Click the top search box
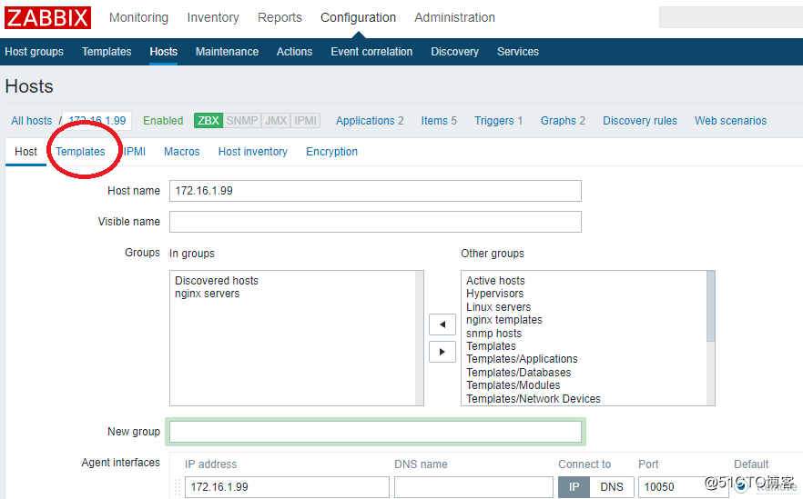 [x=731, y=17]
